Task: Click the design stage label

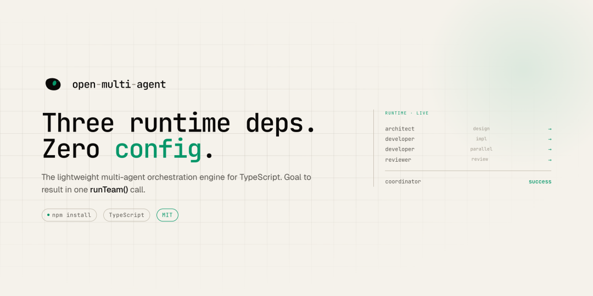Action: pos(481,129)
